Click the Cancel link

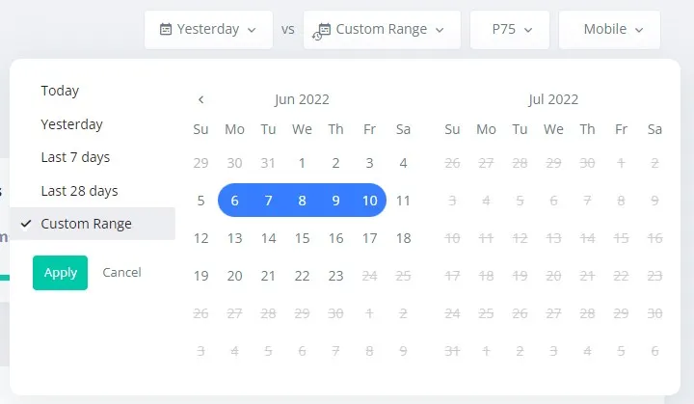point(121,273)
